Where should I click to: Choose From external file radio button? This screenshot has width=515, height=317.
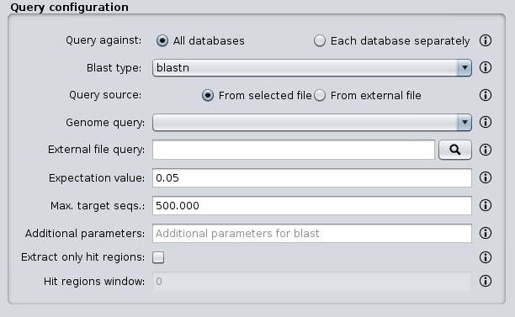point(320,96)
